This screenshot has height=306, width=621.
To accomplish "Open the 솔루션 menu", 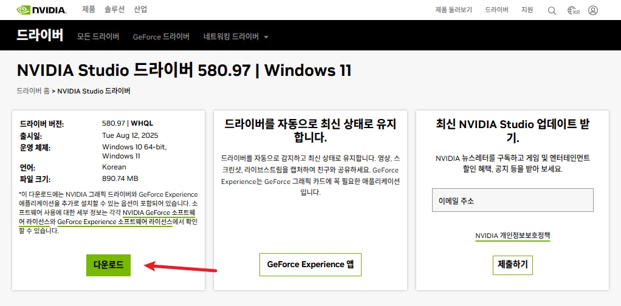I will pos(115,10).
